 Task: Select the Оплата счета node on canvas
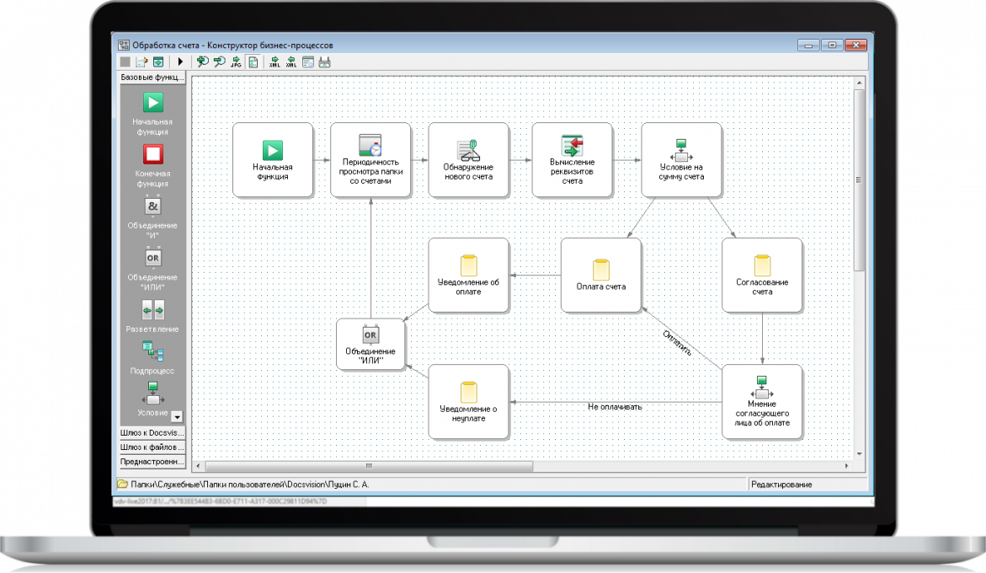click(x=600, y=275)
